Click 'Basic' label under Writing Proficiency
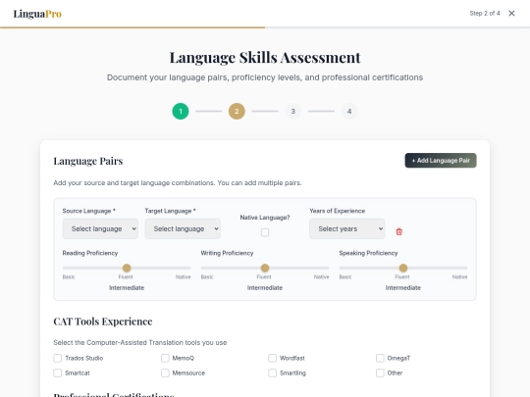Screen dimensions: 530x397 coord(207,276)
